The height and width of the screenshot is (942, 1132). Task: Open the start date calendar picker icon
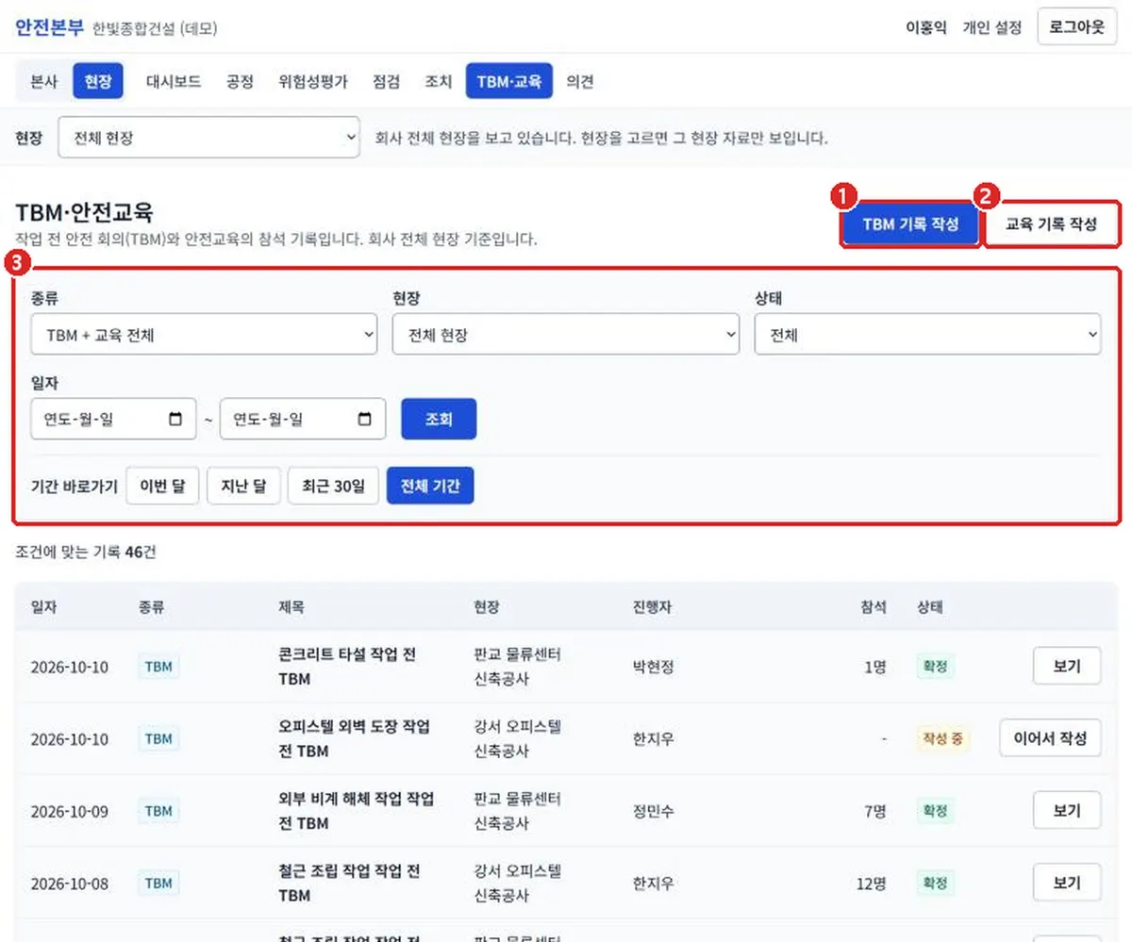[175, 420]
